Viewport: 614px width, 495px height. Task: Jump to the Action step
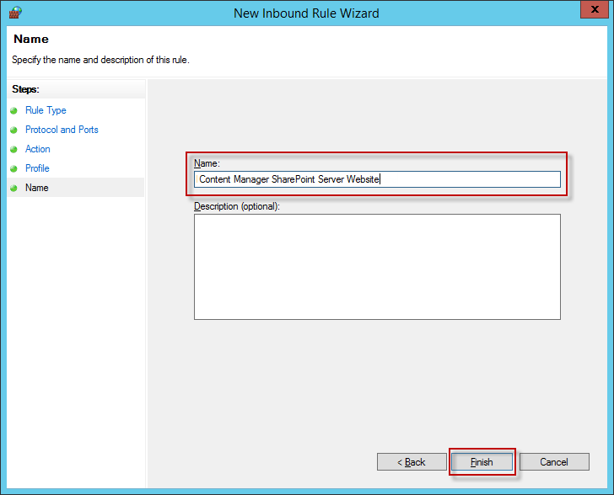coord(38,149)
